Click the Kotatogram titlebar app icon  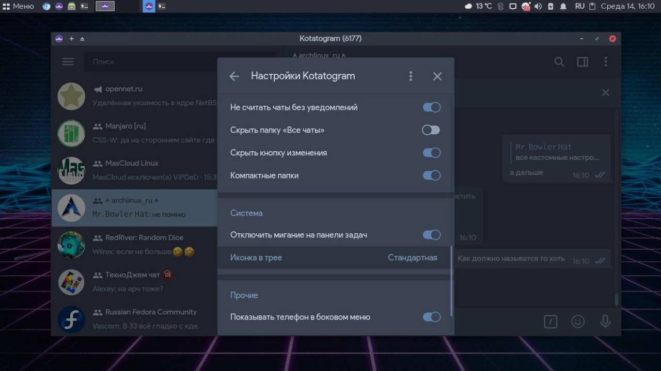pyautogui.click(x=59, y=39)
